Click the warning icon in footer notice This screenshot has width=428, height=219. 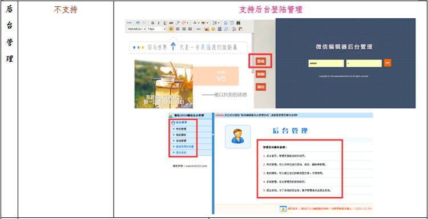tap(283, 209)
